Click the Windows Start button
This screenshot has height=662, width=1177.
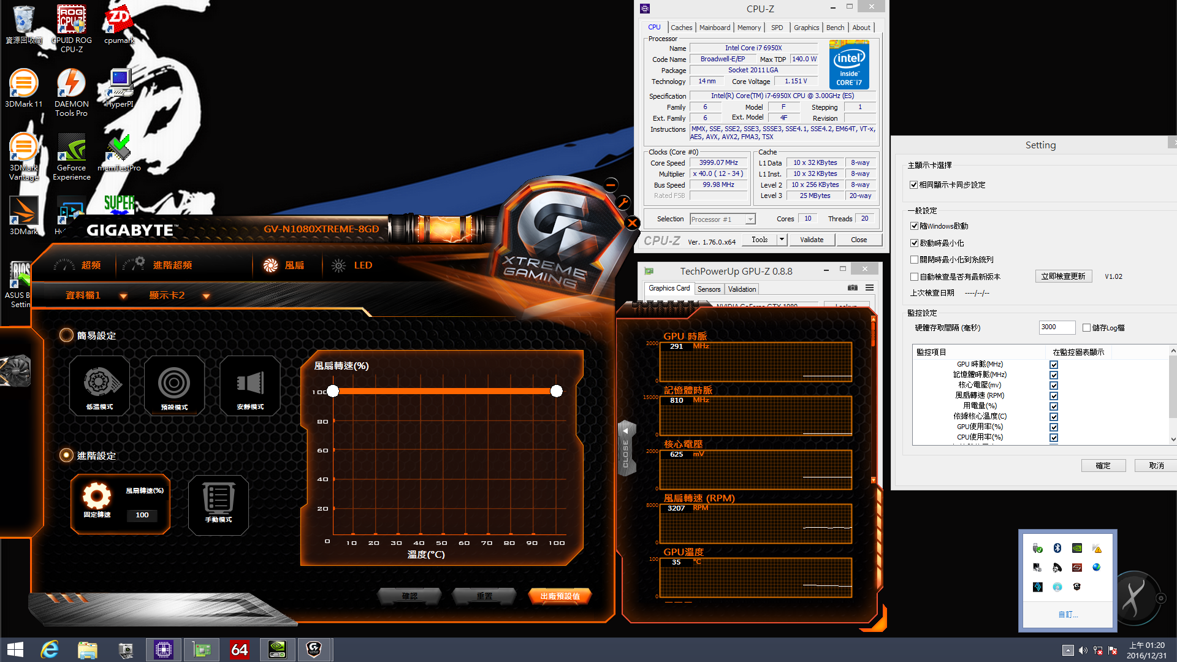[x=15, y=650]
